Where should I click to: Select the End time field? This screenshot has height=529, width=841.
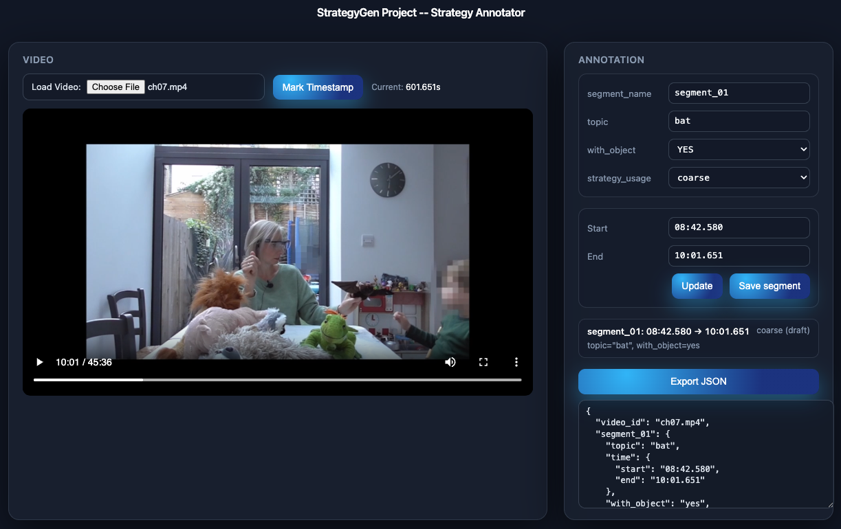tap(739, 256)
